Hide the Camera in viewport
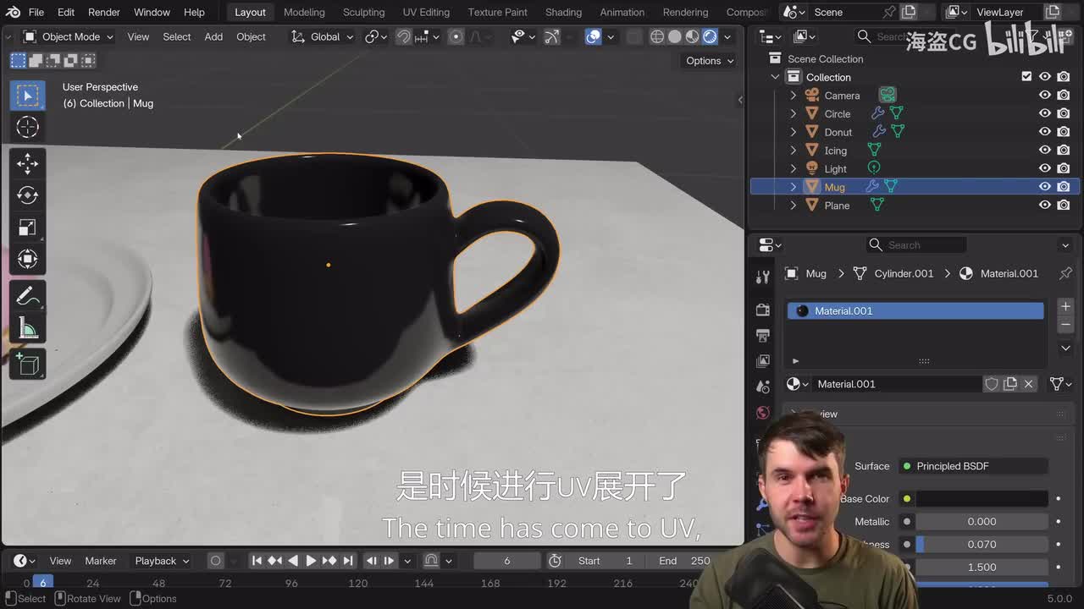Image resolution: width=1084 pixels, height=609 pixels. click(1045, 95)
